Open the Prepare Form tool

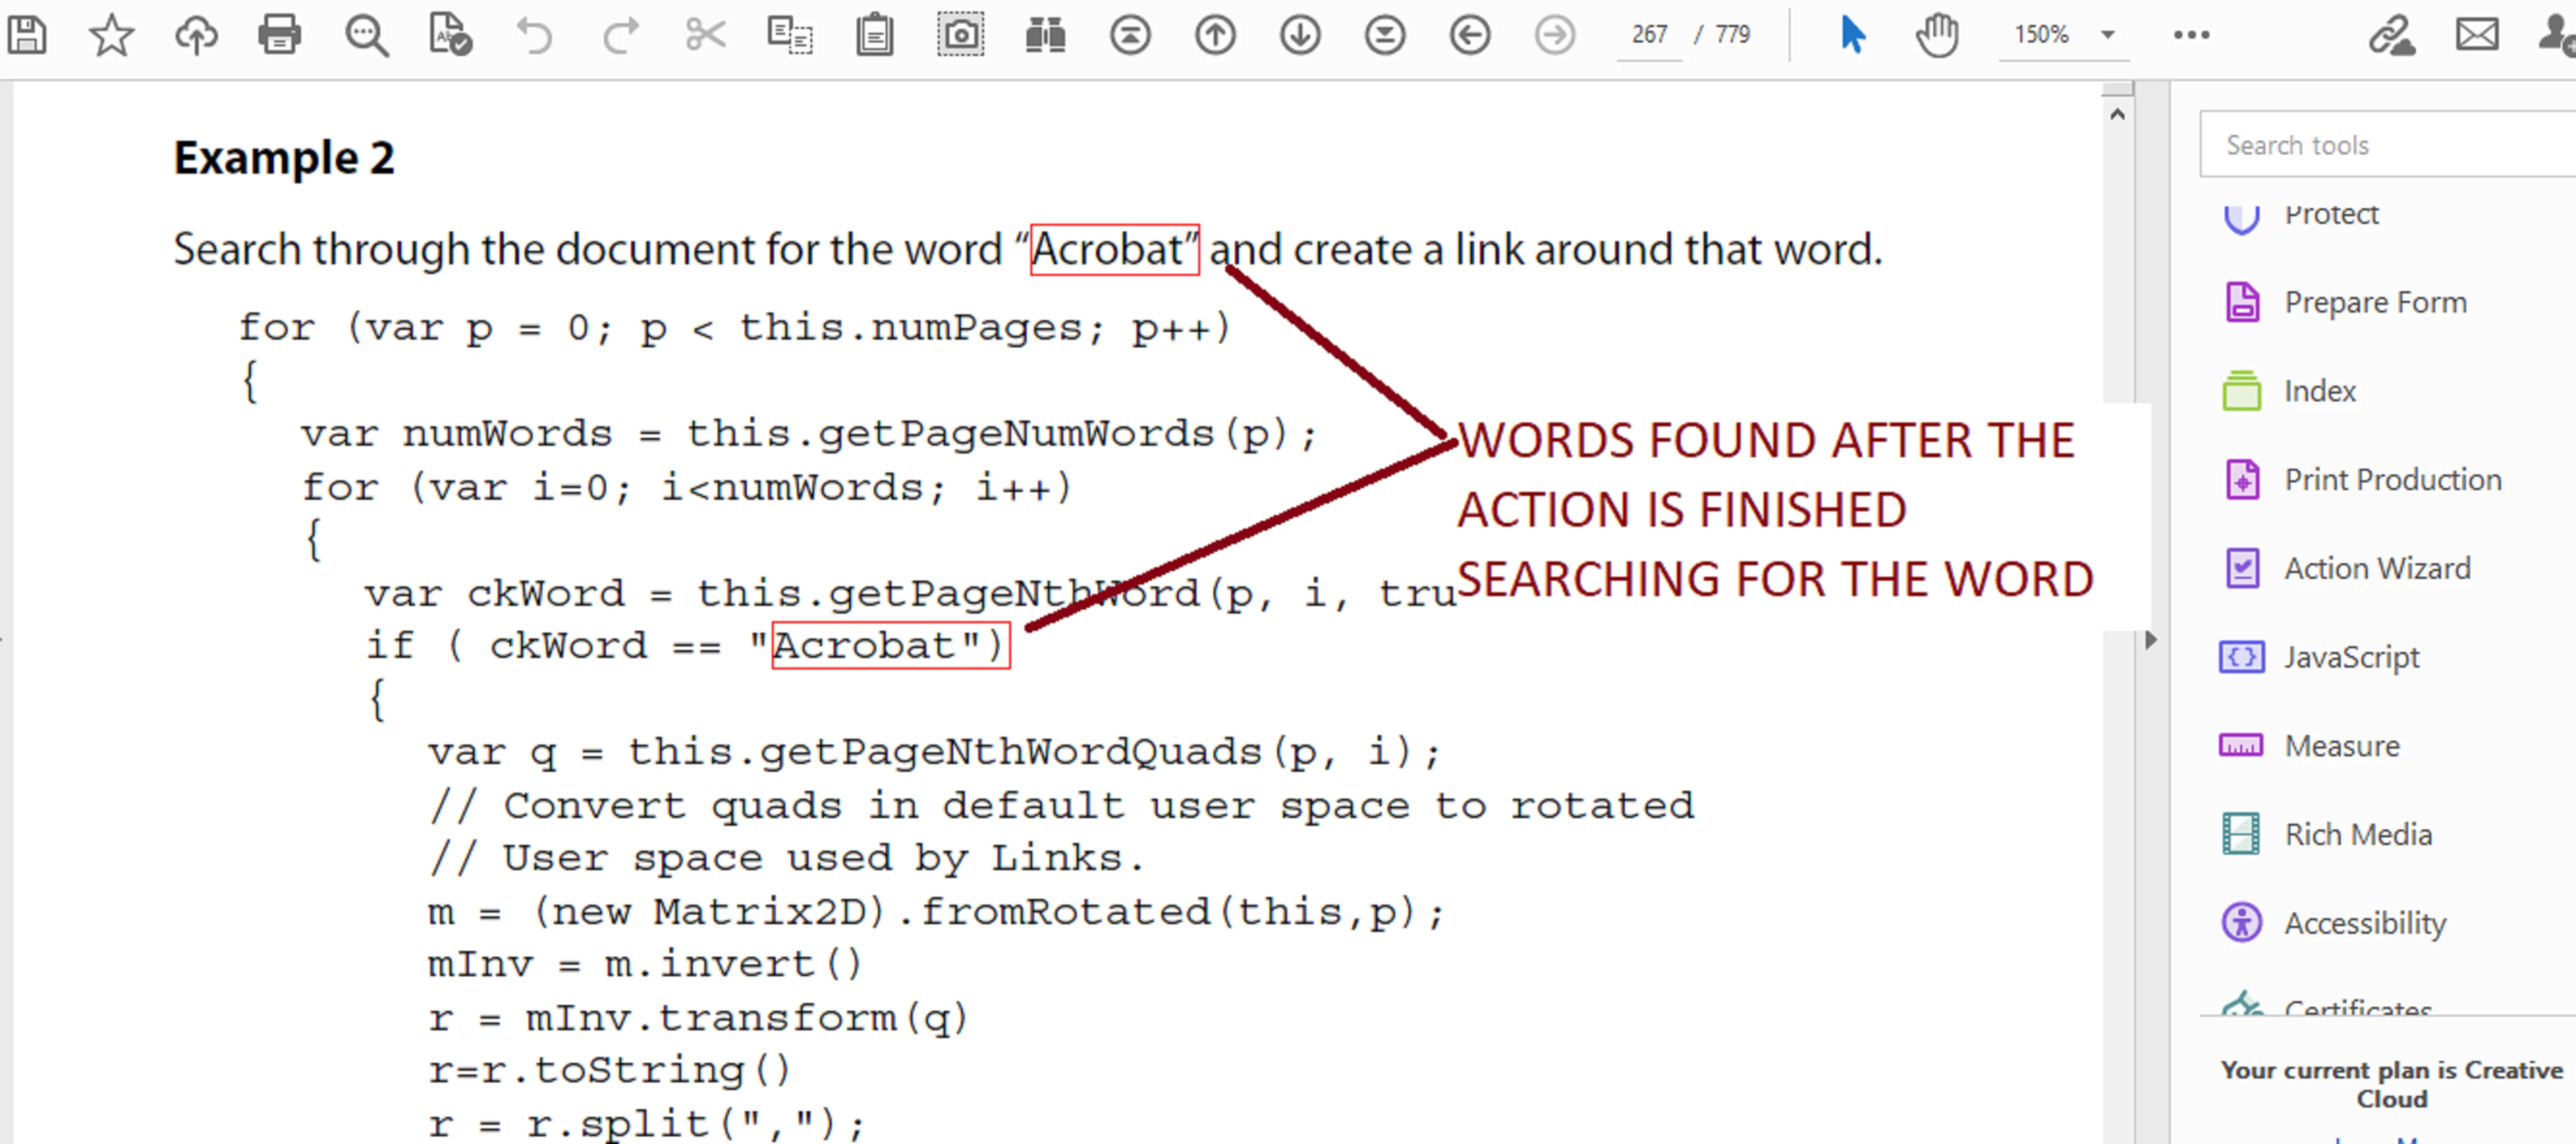pos(2374,302)
